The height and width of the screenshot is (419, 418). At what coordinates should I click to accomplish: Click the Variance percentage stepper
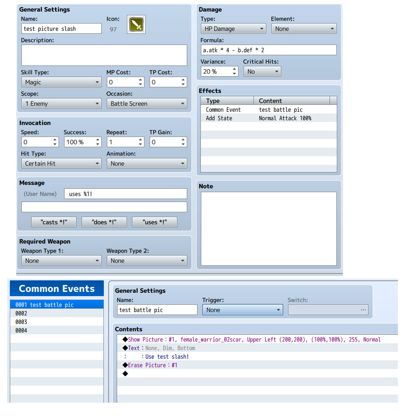coord(219,71)
